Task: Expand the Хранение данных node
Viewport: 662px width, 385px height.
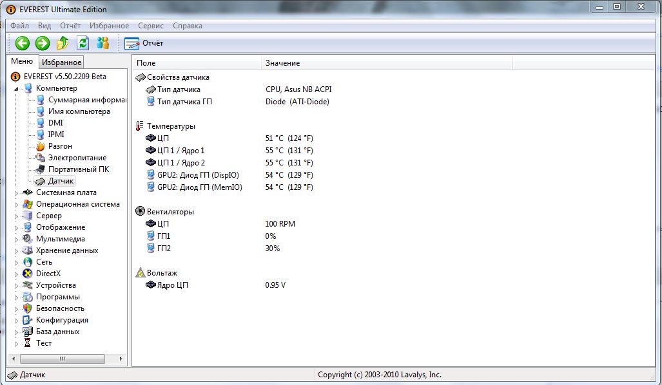Action: pos(17,251)
